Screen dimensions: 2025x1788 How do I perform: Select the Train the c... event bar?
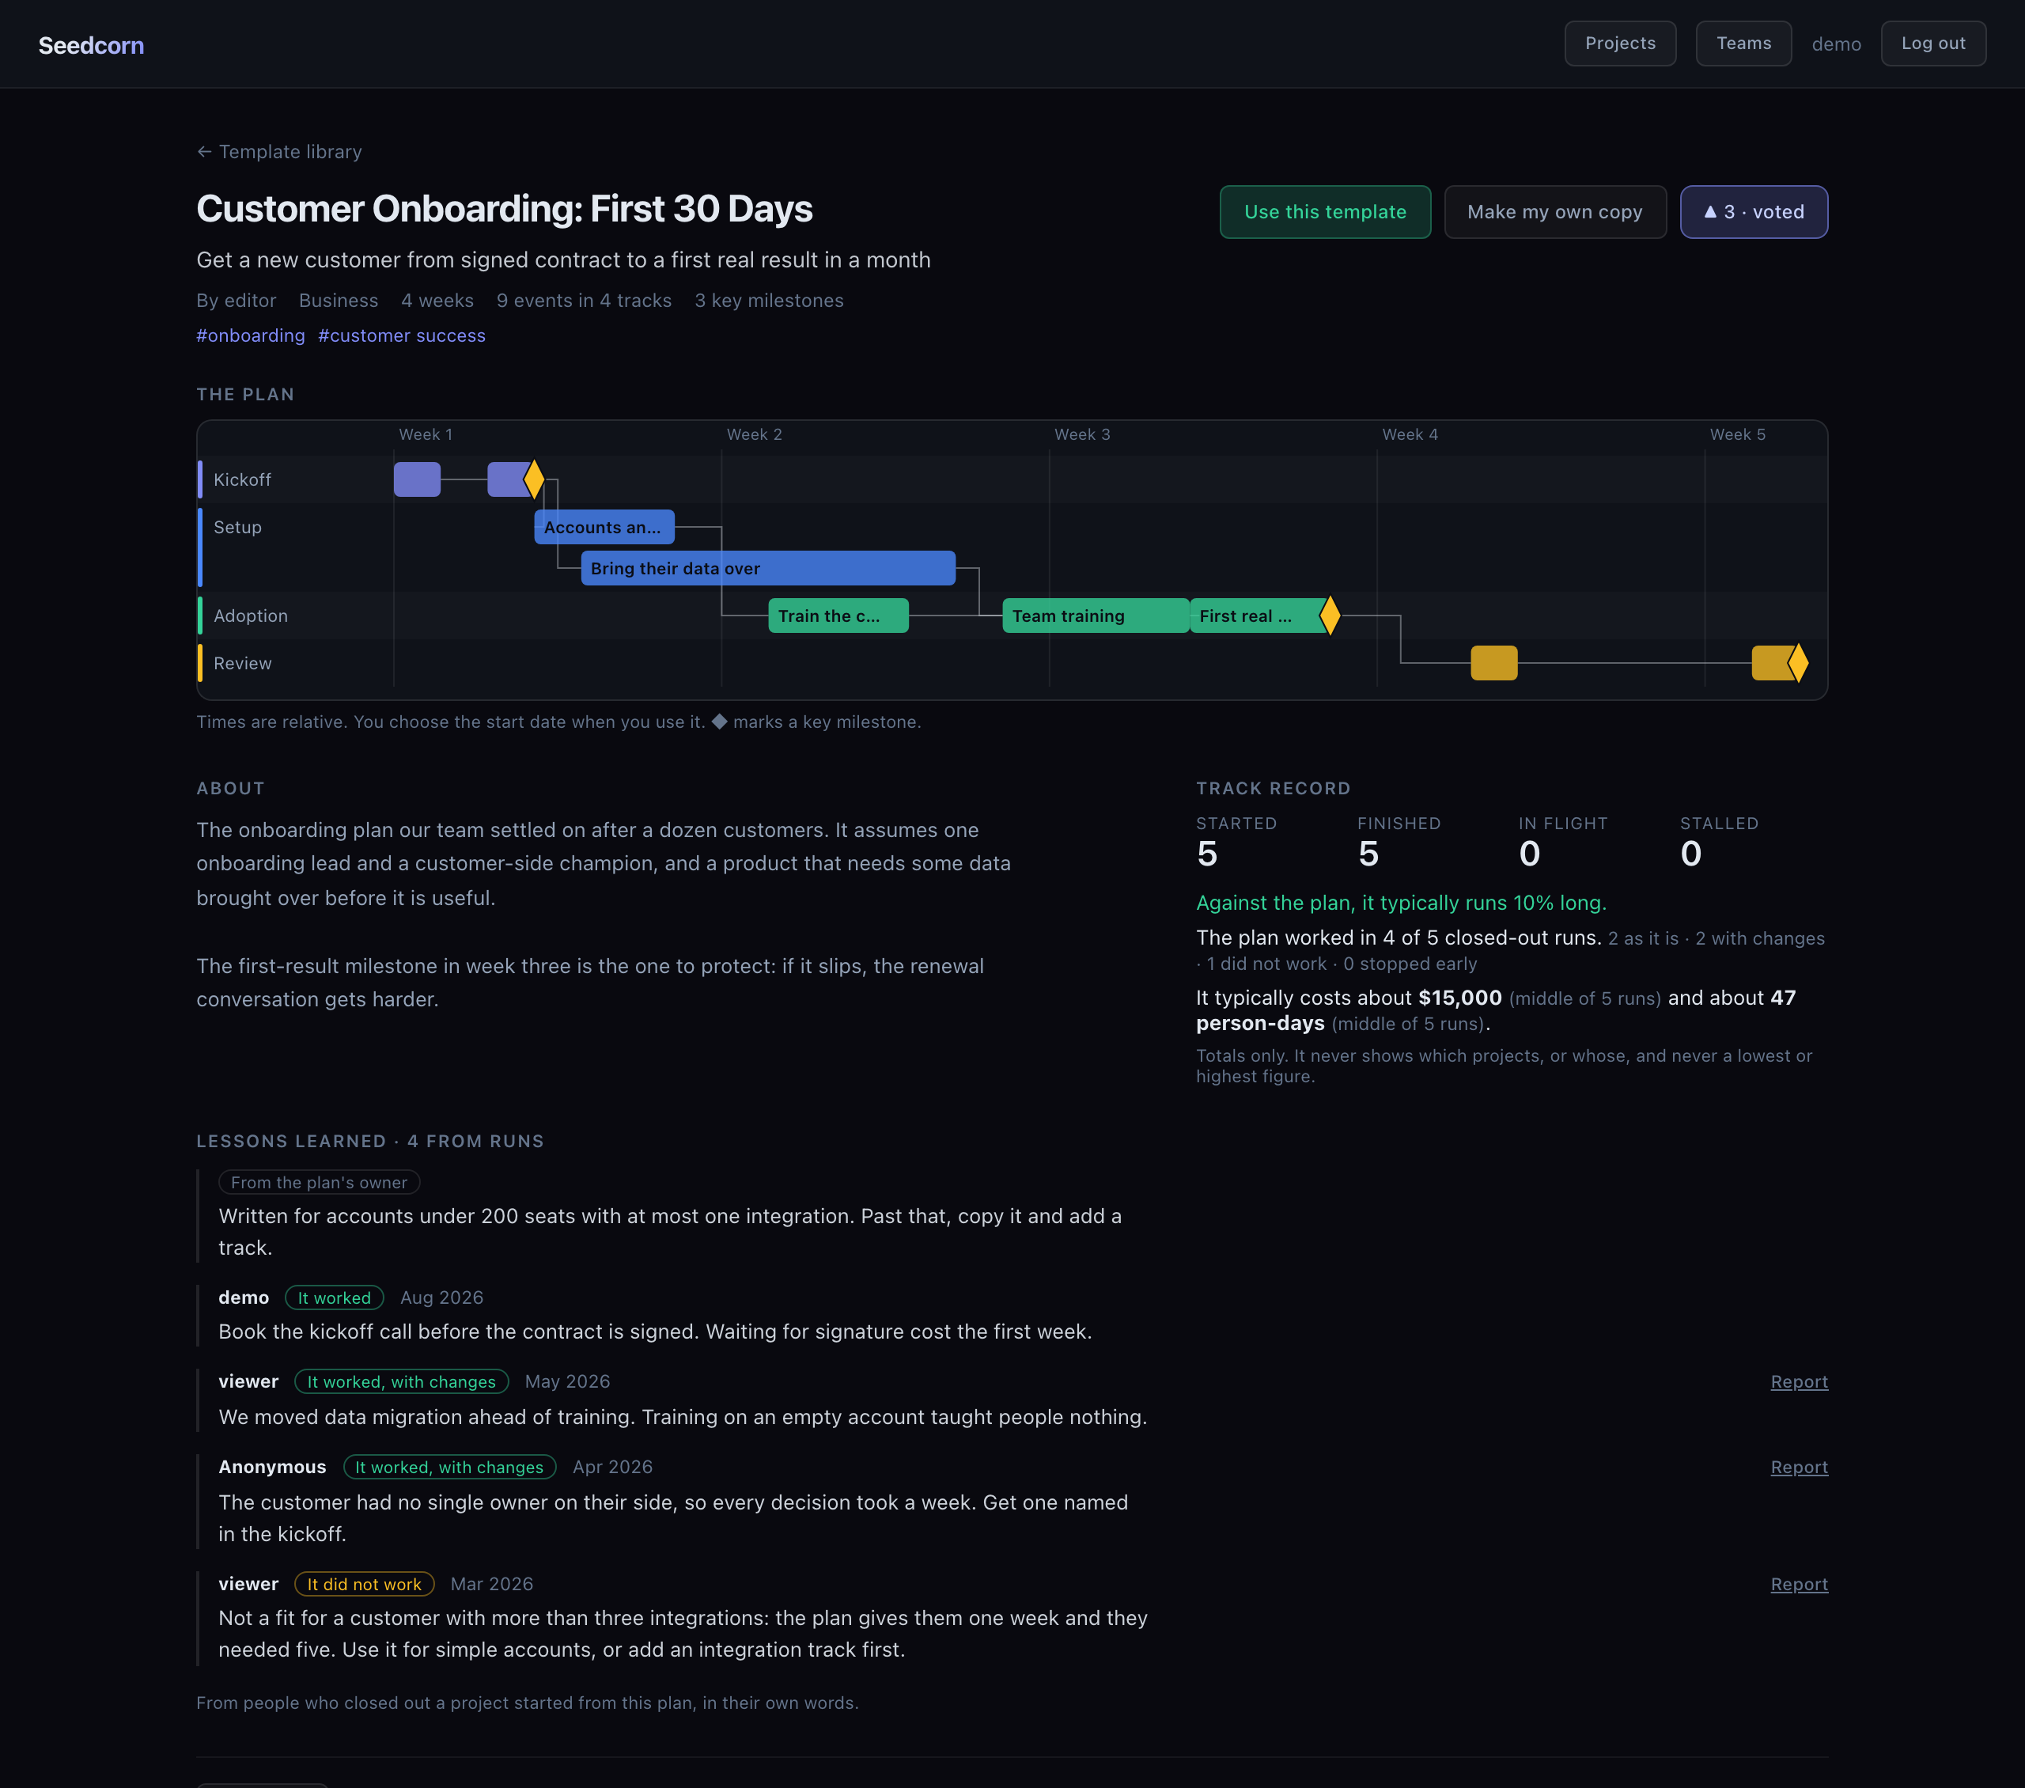tap(838, 616)
